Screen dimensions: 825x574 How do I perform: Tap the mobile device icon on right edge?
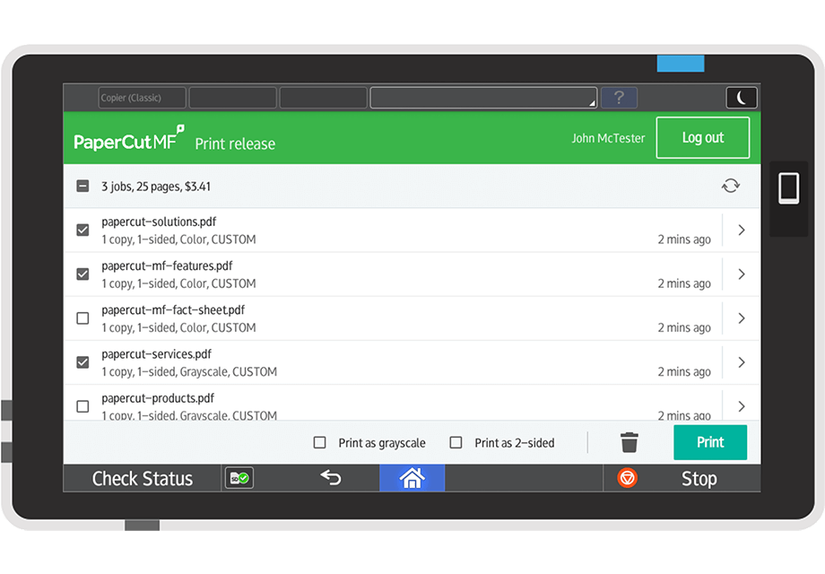(x=788, y=188)
